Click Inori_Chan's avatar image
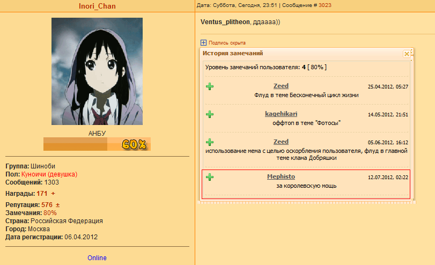This screenshot has height=265, width=435. (x=97, y=71)
